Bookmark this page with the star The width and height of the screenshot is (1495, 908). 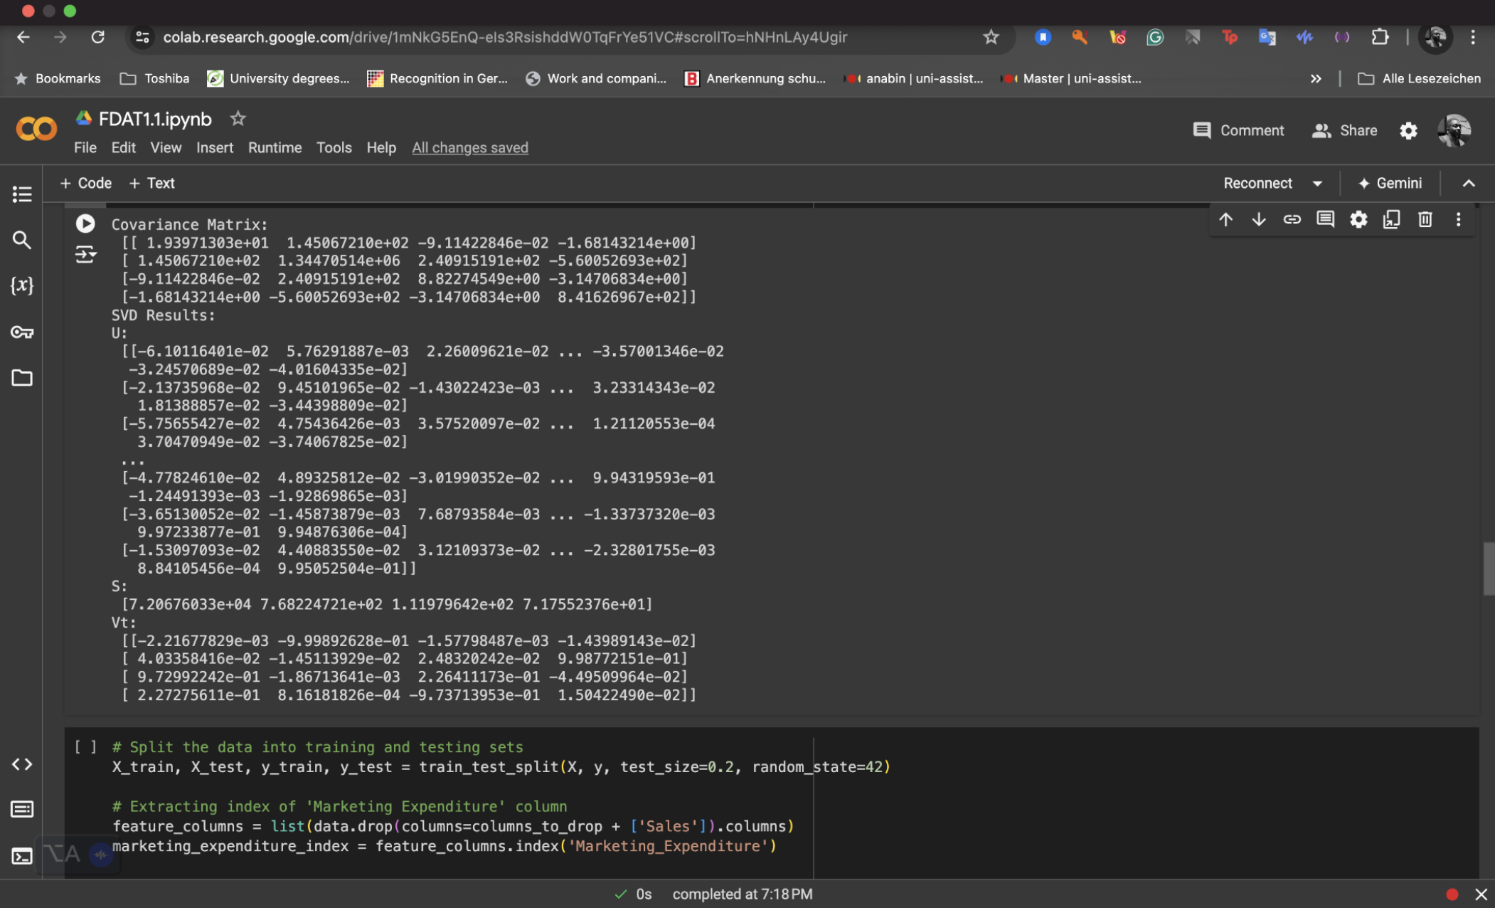(x=991, y=37)
